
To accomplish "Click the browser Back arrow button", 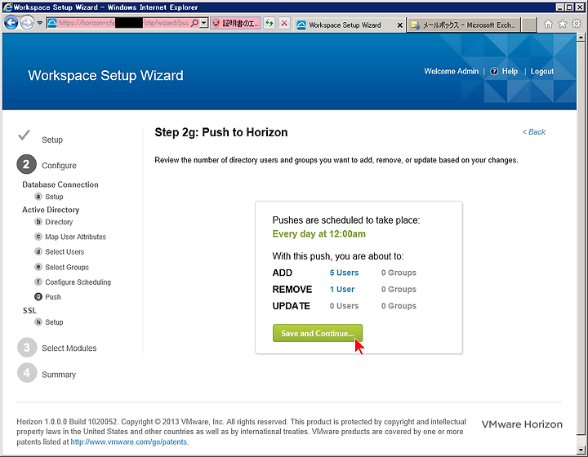I will point(11,23).
